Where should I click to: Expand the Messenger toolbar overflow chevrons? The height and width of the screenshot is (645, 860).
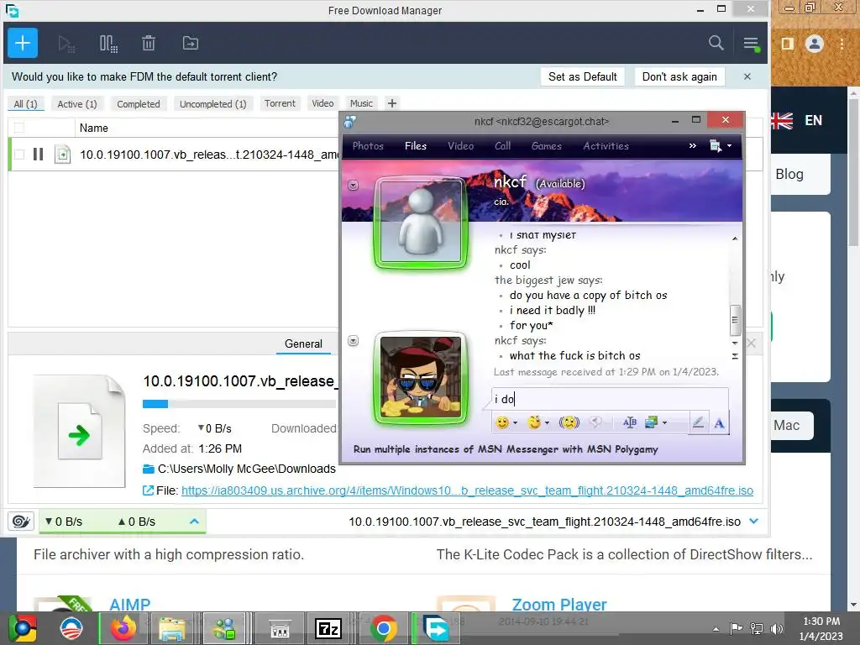pos(693,146)
